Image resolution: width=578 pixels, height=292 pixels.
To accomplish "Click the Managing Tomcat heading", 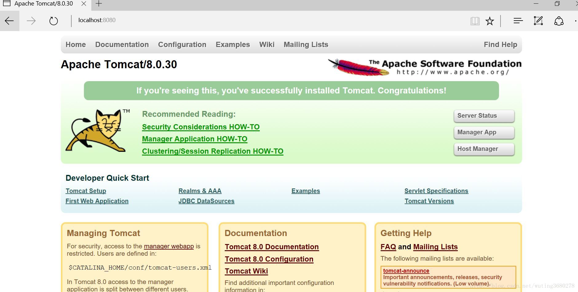I will [103, 233].
